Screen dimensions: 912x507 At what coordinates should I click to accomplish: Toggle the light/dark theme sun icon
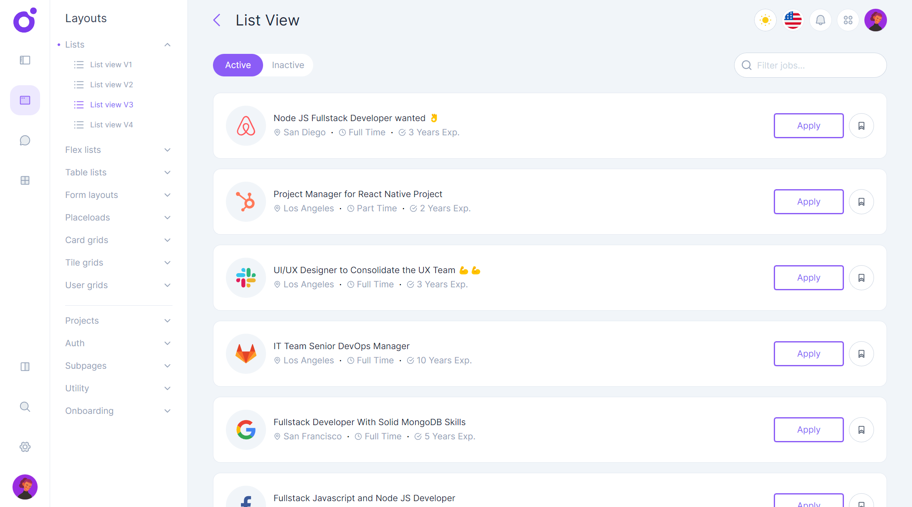coord(765,20)
